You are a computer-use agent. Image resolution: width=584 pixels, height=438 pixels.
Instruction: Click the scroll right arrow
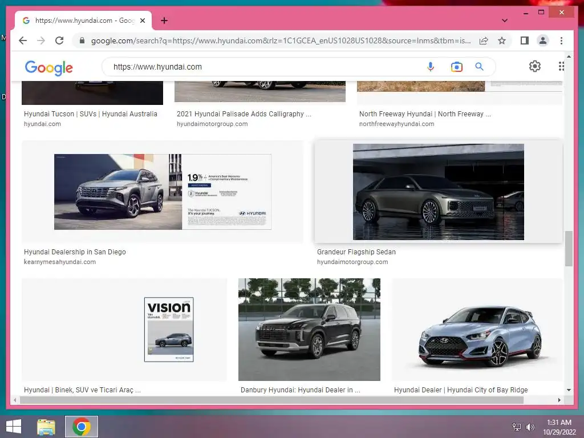pos(559,400)
